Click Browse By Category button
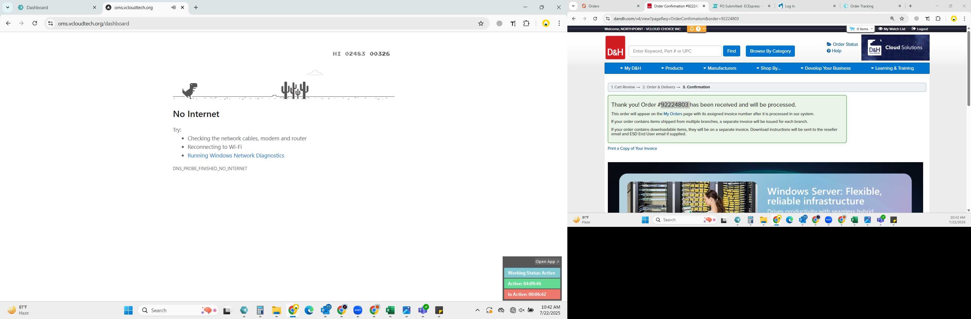The image size is (971, 319). pos(770,51)
